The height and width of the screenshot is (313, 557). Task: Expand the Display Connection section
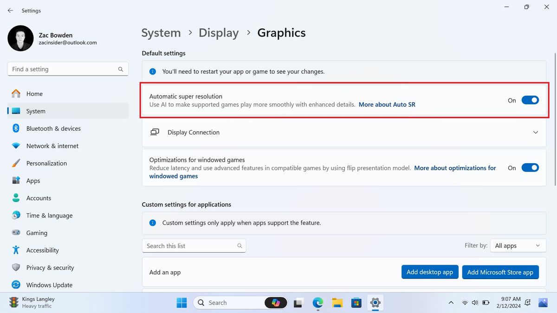coord(536,132)
